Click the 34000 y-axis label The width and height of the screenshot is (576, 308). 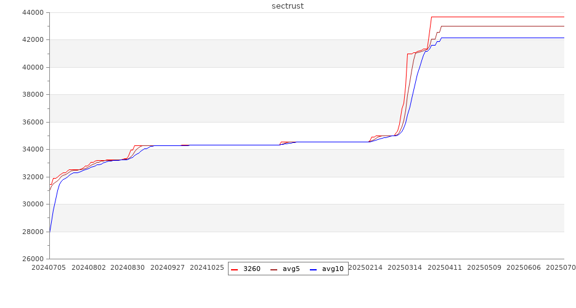(32, 150)
